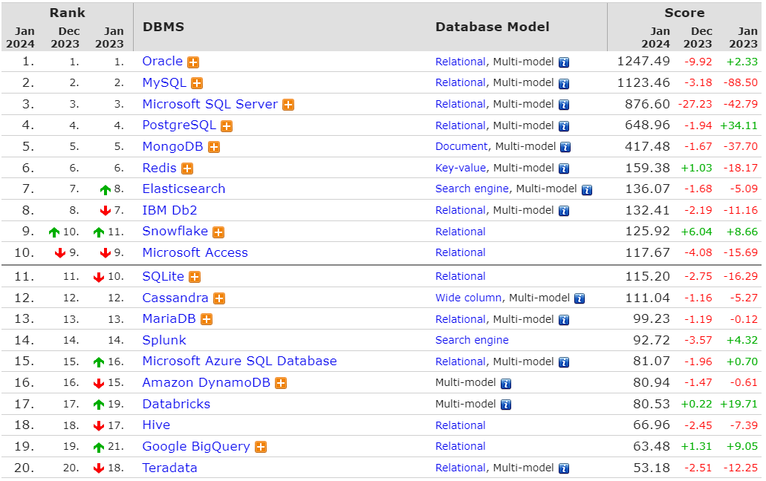Click the info icon in the Redis row
This screenshot has width=766, height=481.
coord(564,168)
